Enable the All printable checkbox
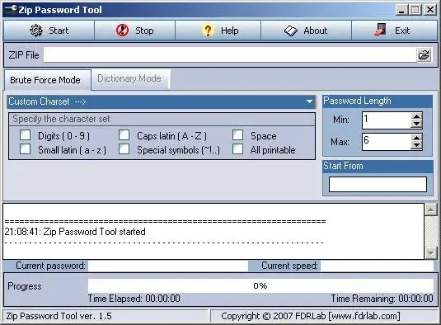Viewport: 441px width, 325px height. [x=238, y=148]
